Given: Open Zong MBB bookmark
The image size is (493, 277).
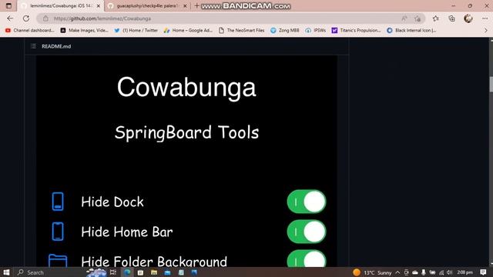Looking at the screenshot, I should (285, 31).
